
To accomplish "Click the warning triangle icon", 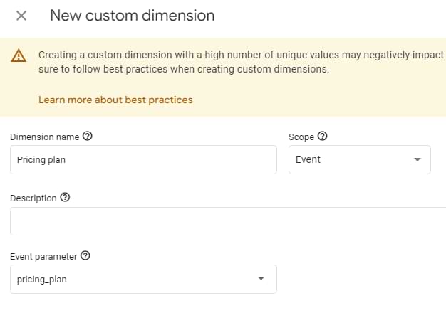I will (19, 56).
